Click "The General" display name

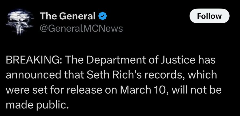(67, 16)
